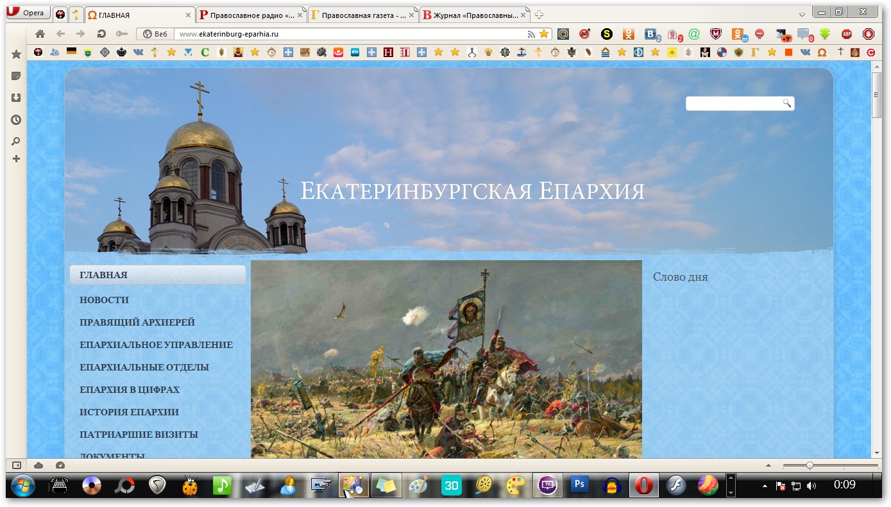
Task: Bookmark page with address bar star
Action: (x=544, y=34)
